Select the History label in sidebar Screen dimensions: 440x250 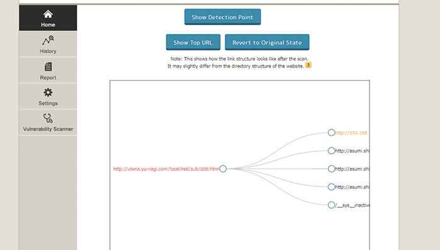coord(48,51)
